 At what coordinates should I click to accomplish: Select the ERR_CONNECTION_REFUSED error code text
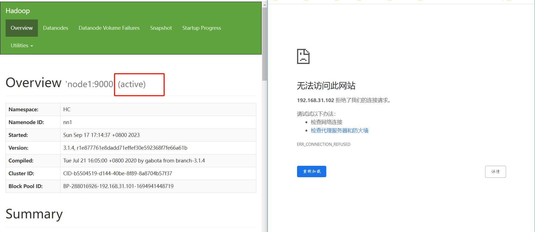(324, 144)
